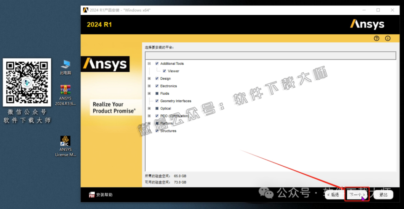The image size is (404, 209).
Task: Select the Geometry Interfaces label
Action: click(x=176, y=101)
